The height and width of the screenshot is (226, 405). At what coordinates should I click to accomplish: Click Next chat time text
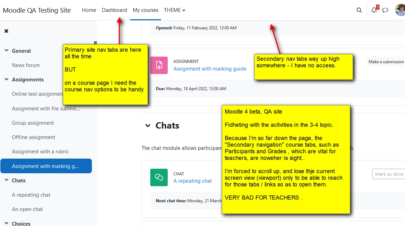[189, 201]
